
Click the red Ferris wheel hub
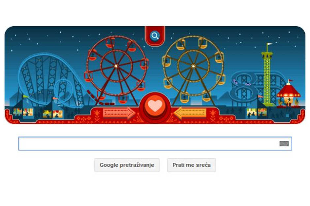click(116, 66)
